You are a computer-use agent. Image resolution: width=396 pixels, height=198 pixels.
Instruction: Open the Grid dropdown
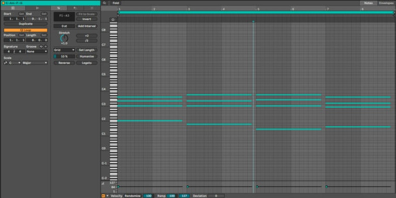pos(64,50)
